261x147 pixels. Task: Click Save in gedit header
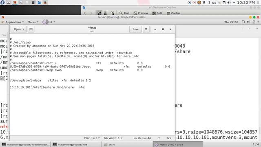[135, 29]
